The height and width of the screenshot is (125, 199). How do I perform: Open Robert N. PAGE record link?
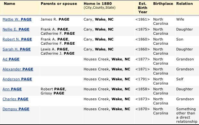[x=17, y=39]
